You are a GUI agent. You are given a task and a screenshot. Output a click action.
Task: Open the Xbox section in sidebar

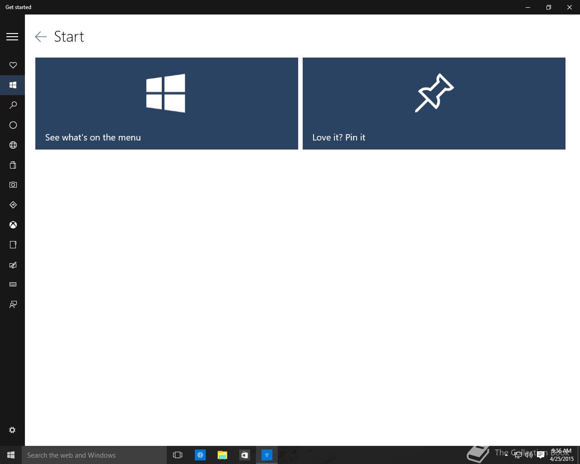point(13,225)
